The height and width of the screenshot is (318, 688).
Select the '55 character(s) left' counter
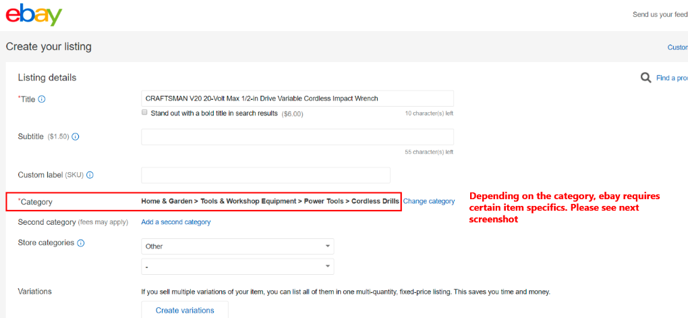tap(429, 152)
